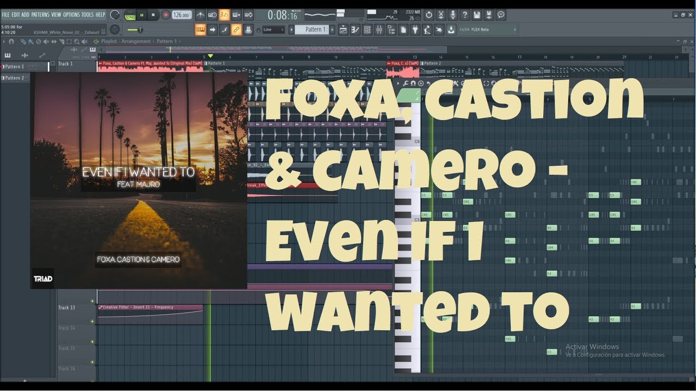Screen dimensions: 696x391
Task: Toggle the playlist magnet snap icon
Action: [x=11, y=41]
